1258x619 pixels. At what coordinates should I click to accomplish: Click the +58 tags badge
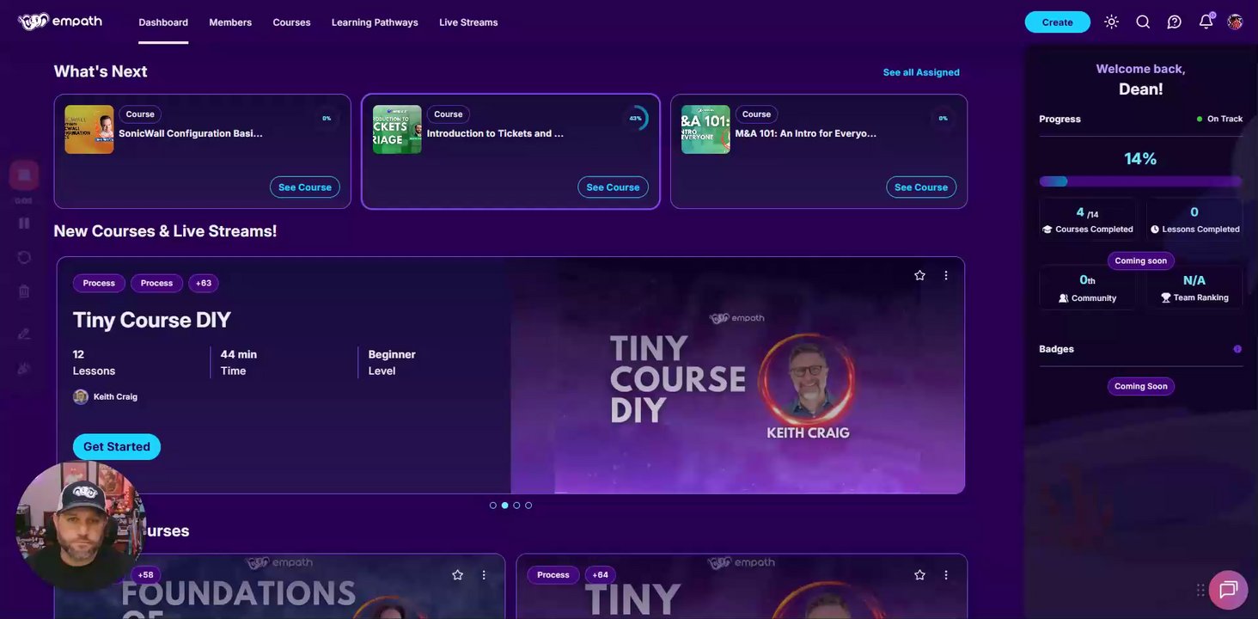point(146,575)
